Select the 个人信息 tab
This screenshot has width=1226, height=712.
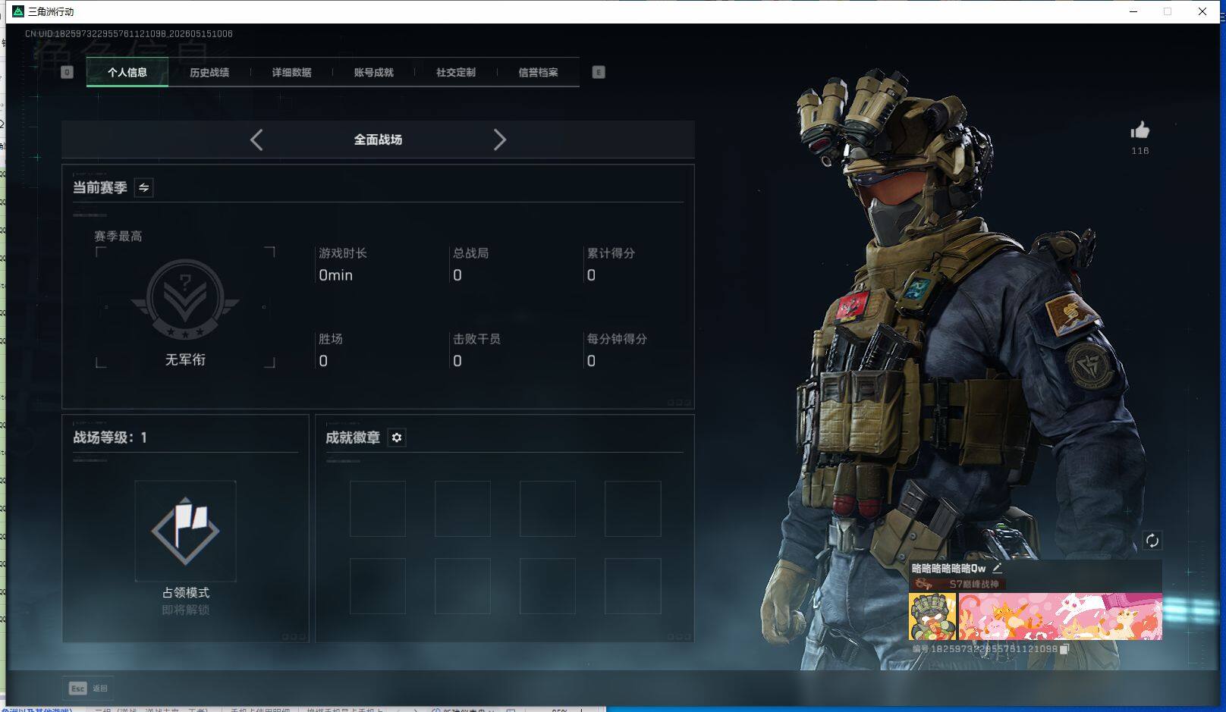pos(127,73)
